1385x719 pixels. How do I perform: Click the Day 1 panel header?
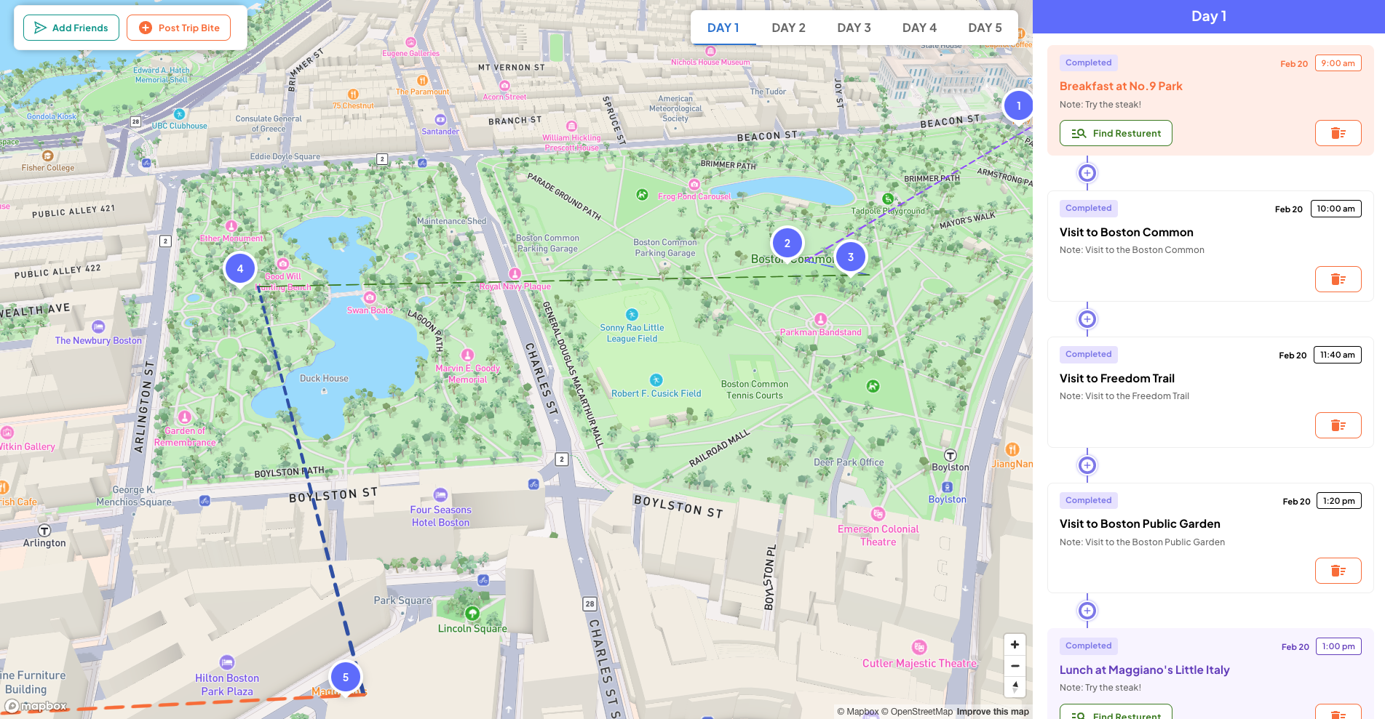click(x=1209, y=16)
